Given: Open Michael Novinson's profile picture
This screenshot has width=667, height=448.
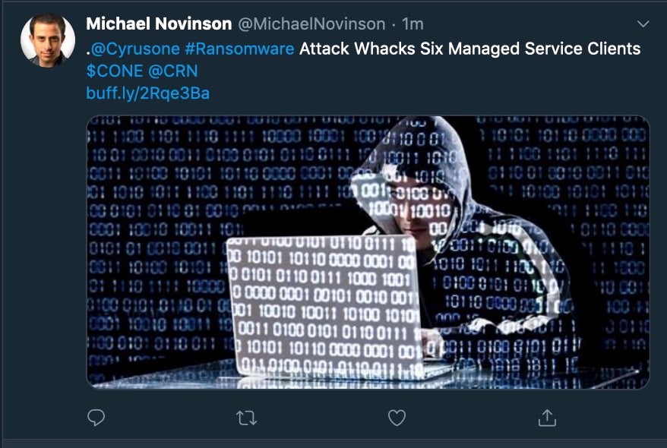Looking at the screenshot, I should coord(48,40).
